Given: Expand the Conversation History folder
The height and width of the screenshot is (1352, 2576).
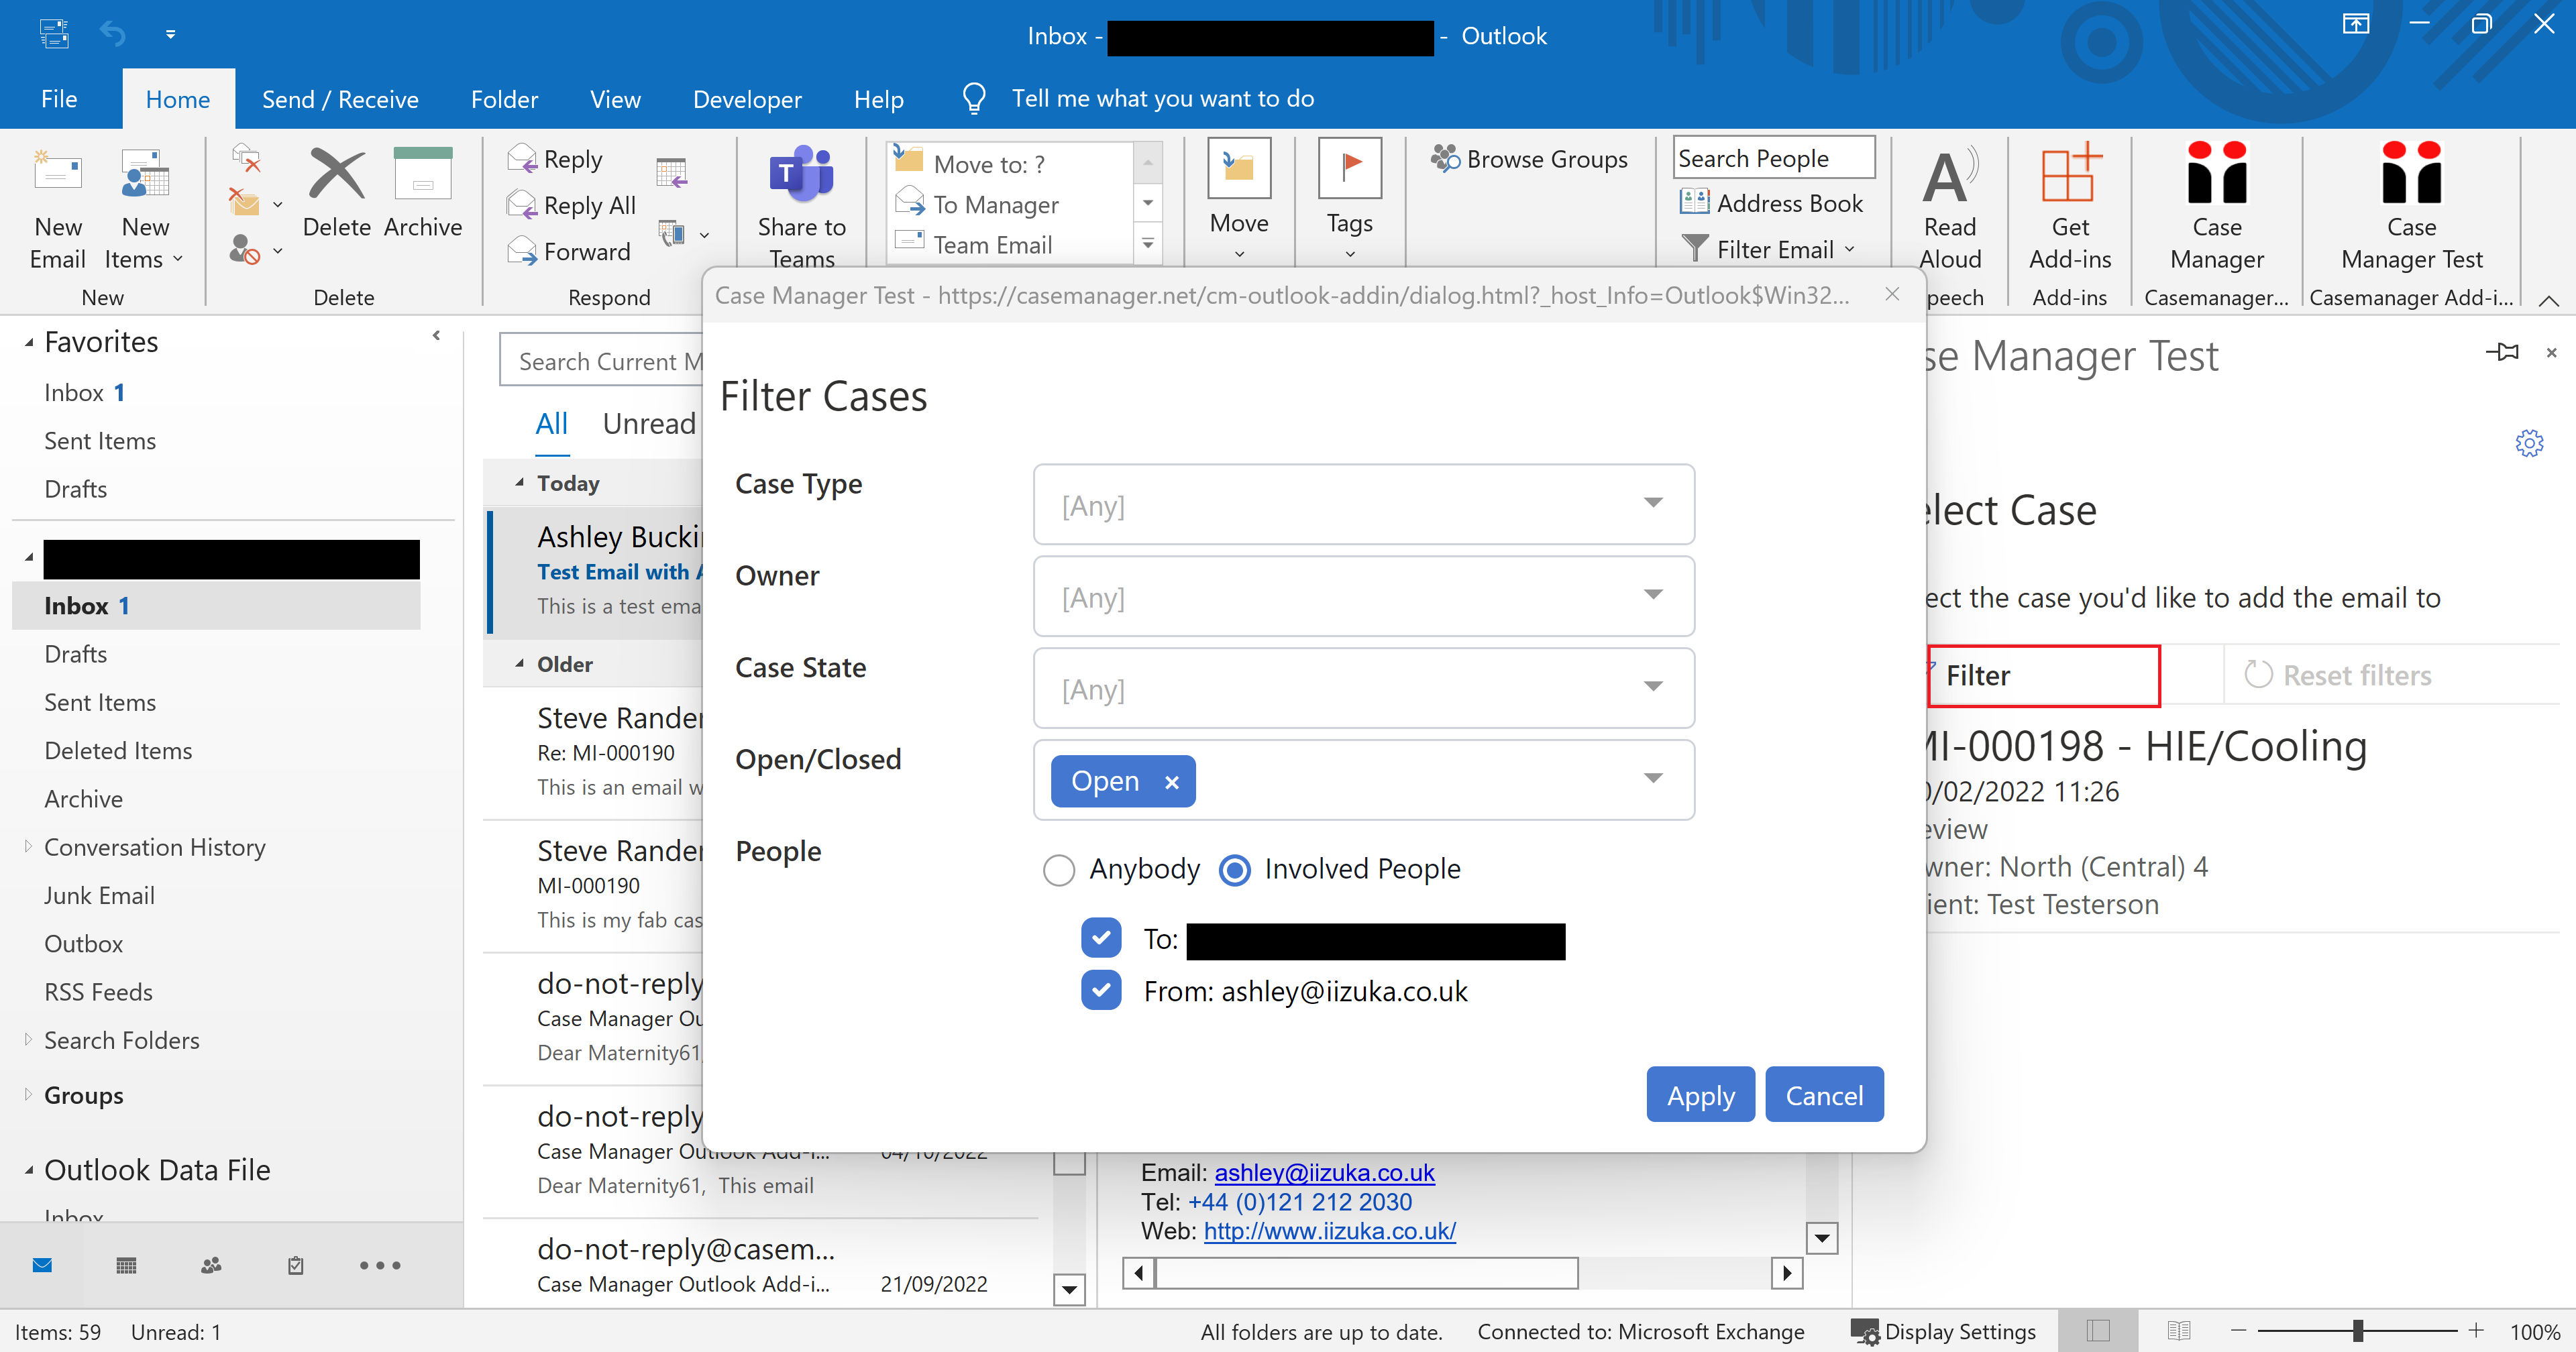Looking at the screenshot, I should click(28, 846).
